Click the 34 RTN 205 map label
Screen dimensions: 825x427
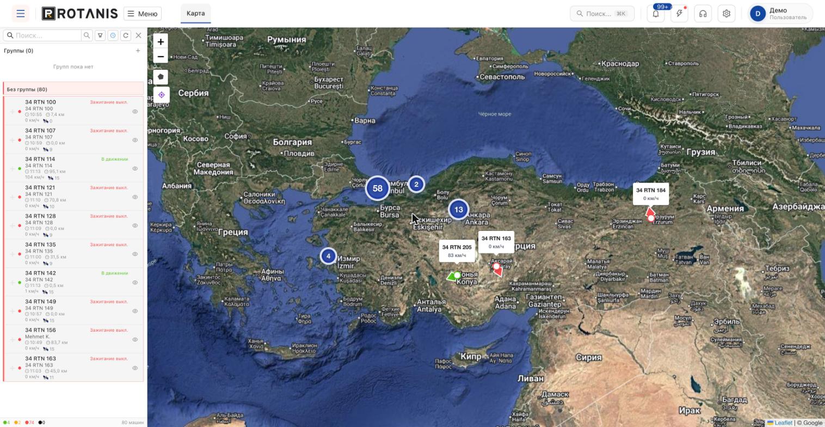[457, 251]
